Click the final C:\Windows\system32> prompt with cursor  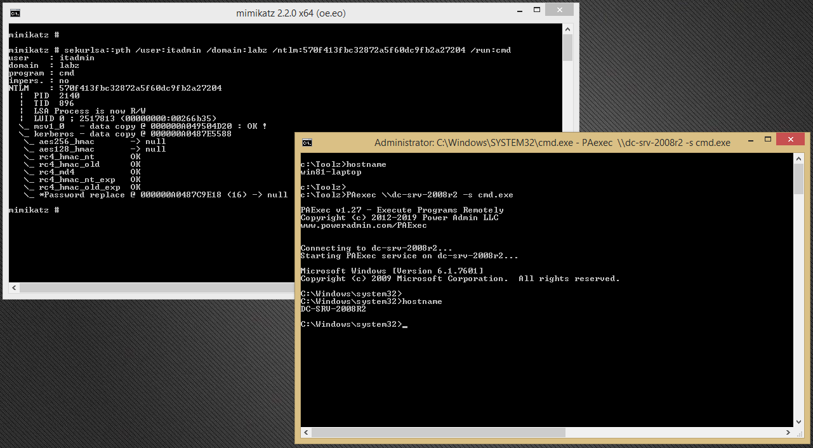coord(354,324)
